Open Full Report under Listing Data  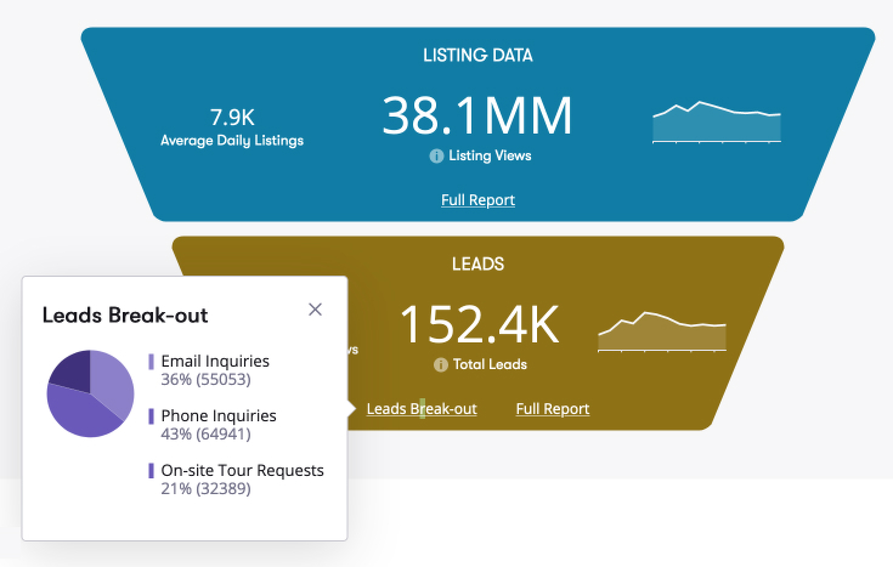pos(477,200)
